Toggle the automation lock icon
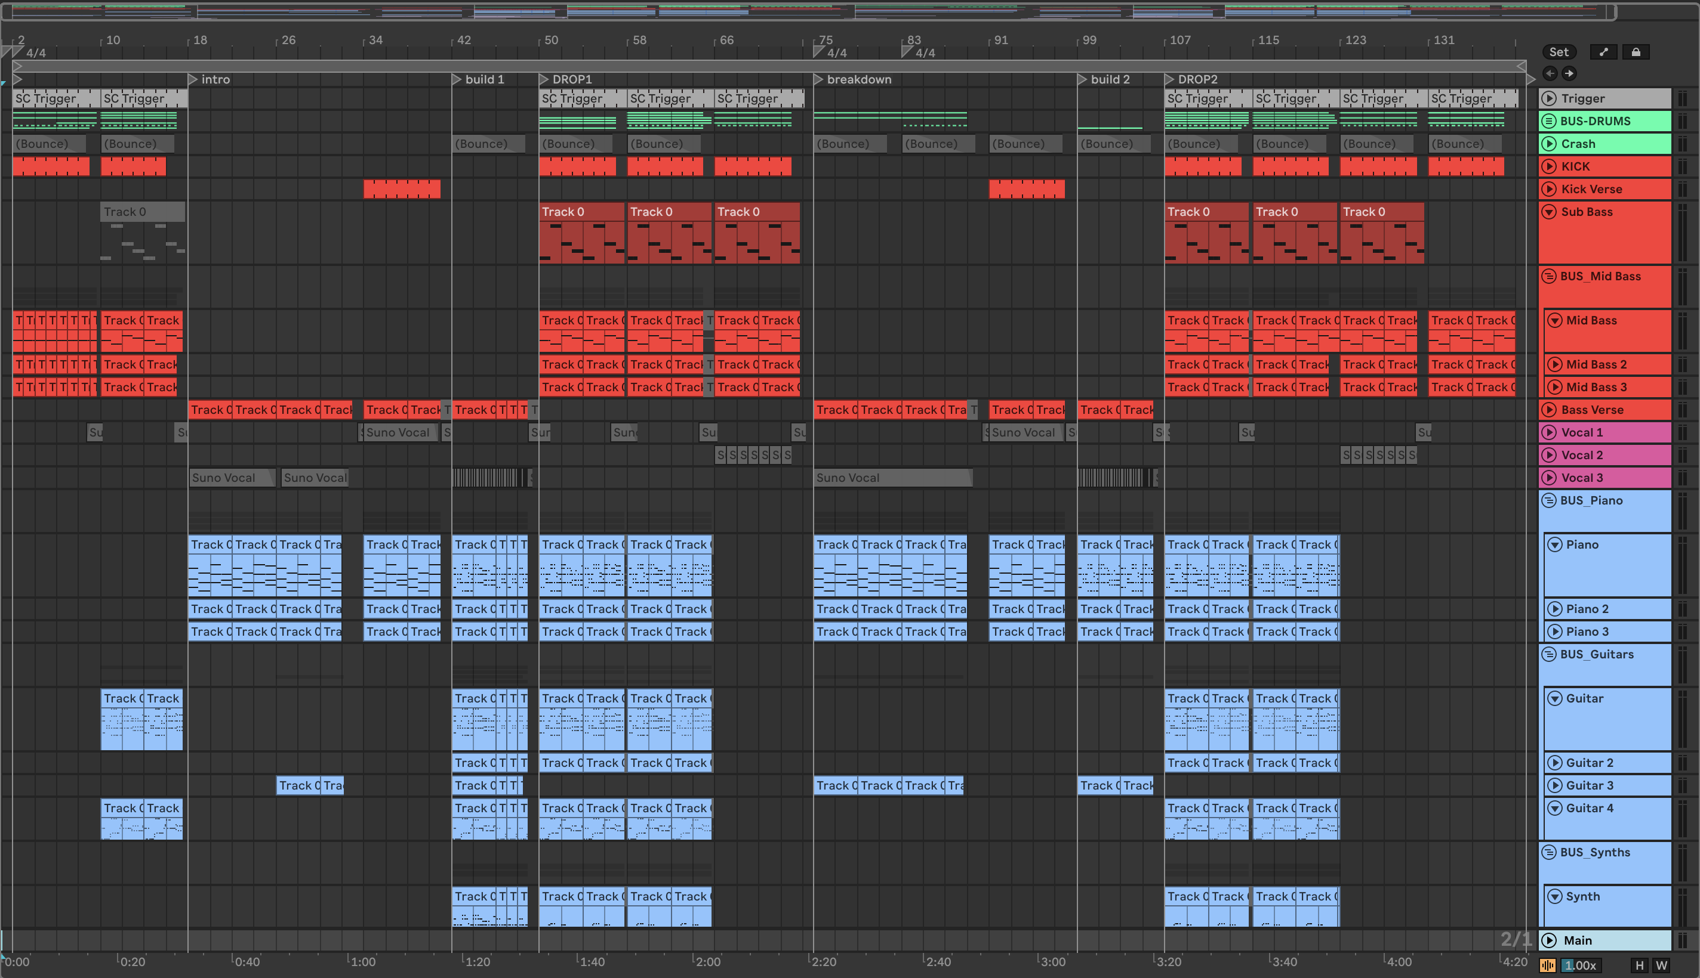Viewport: 1700px width, 978px height. 1636,52
